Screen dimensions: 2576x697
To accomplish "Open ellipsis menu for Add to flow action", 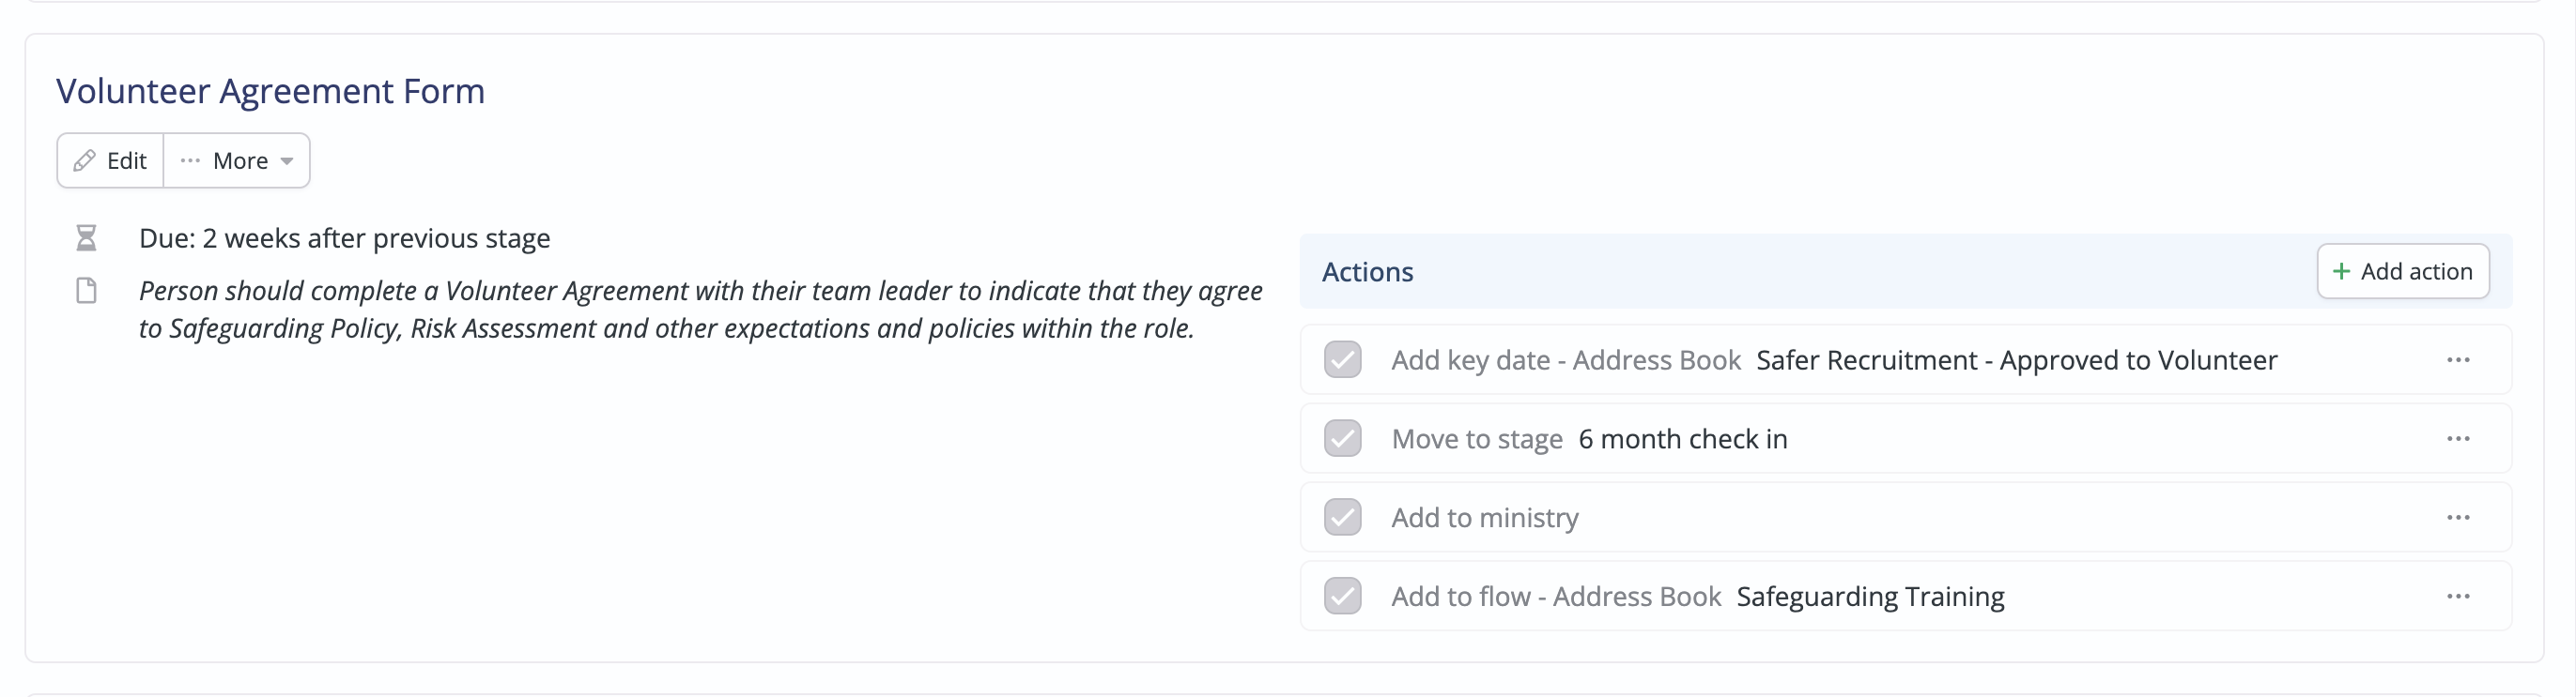I will point(2458,596).
